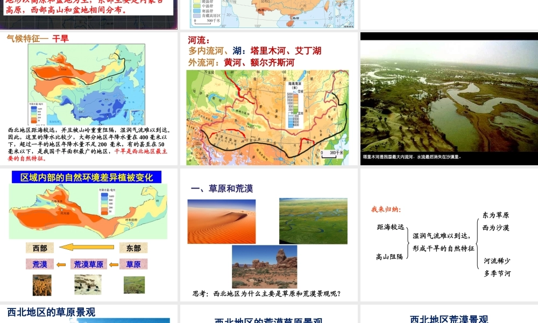
Task: Open the 我来归纳 summary slide
Action: tap(449, 235)
